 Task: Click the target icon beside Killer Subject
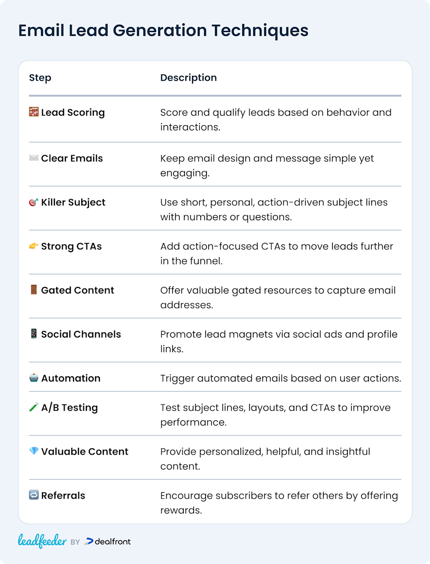(34, 202)
